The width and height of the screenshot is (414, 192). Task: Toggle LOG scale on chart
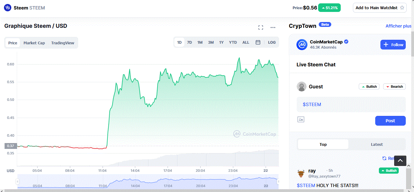(272, 42)
